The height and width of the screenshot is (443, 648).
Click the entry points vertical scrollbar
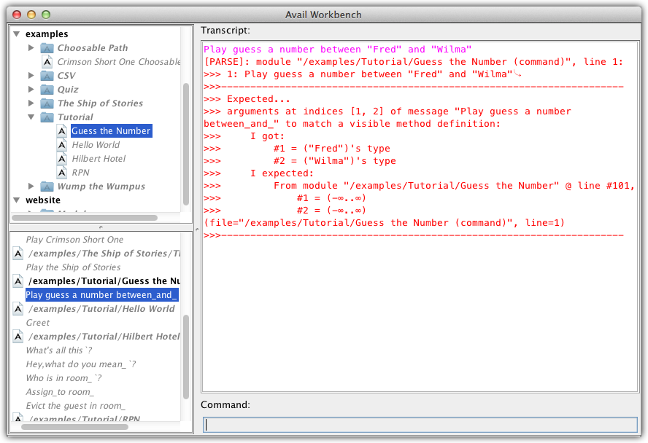[186, 357]
